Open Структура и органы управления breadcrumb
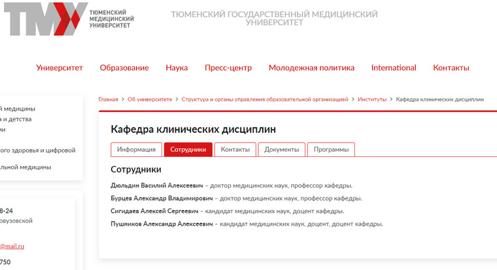Screen dimensions: 497x270 pyautogui.click(x=265, y=99)
